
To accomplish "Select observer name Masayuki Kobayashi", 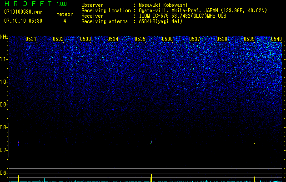I will pyautogui.click(x=163, y=5).
